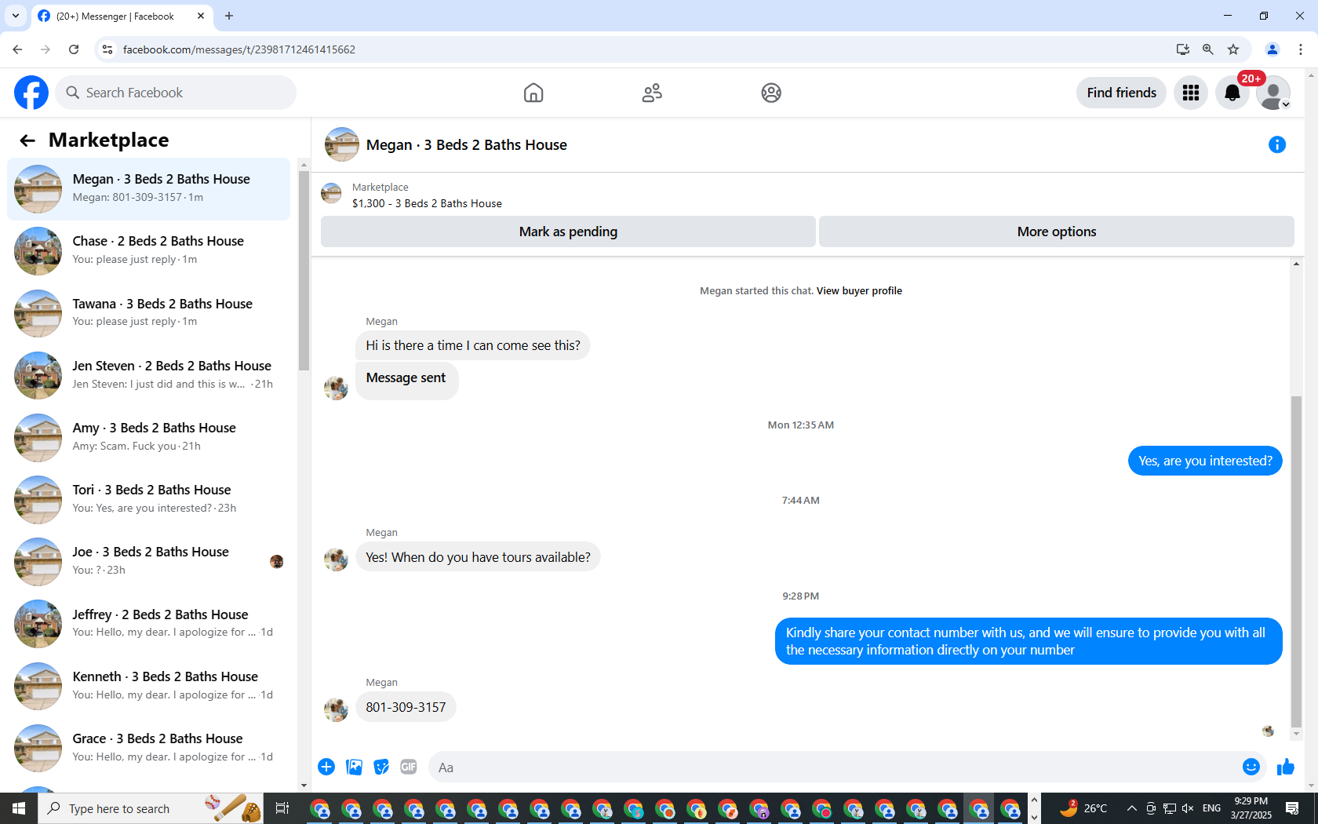
Task: View site information icon in address bar
Action: [107, 49]
